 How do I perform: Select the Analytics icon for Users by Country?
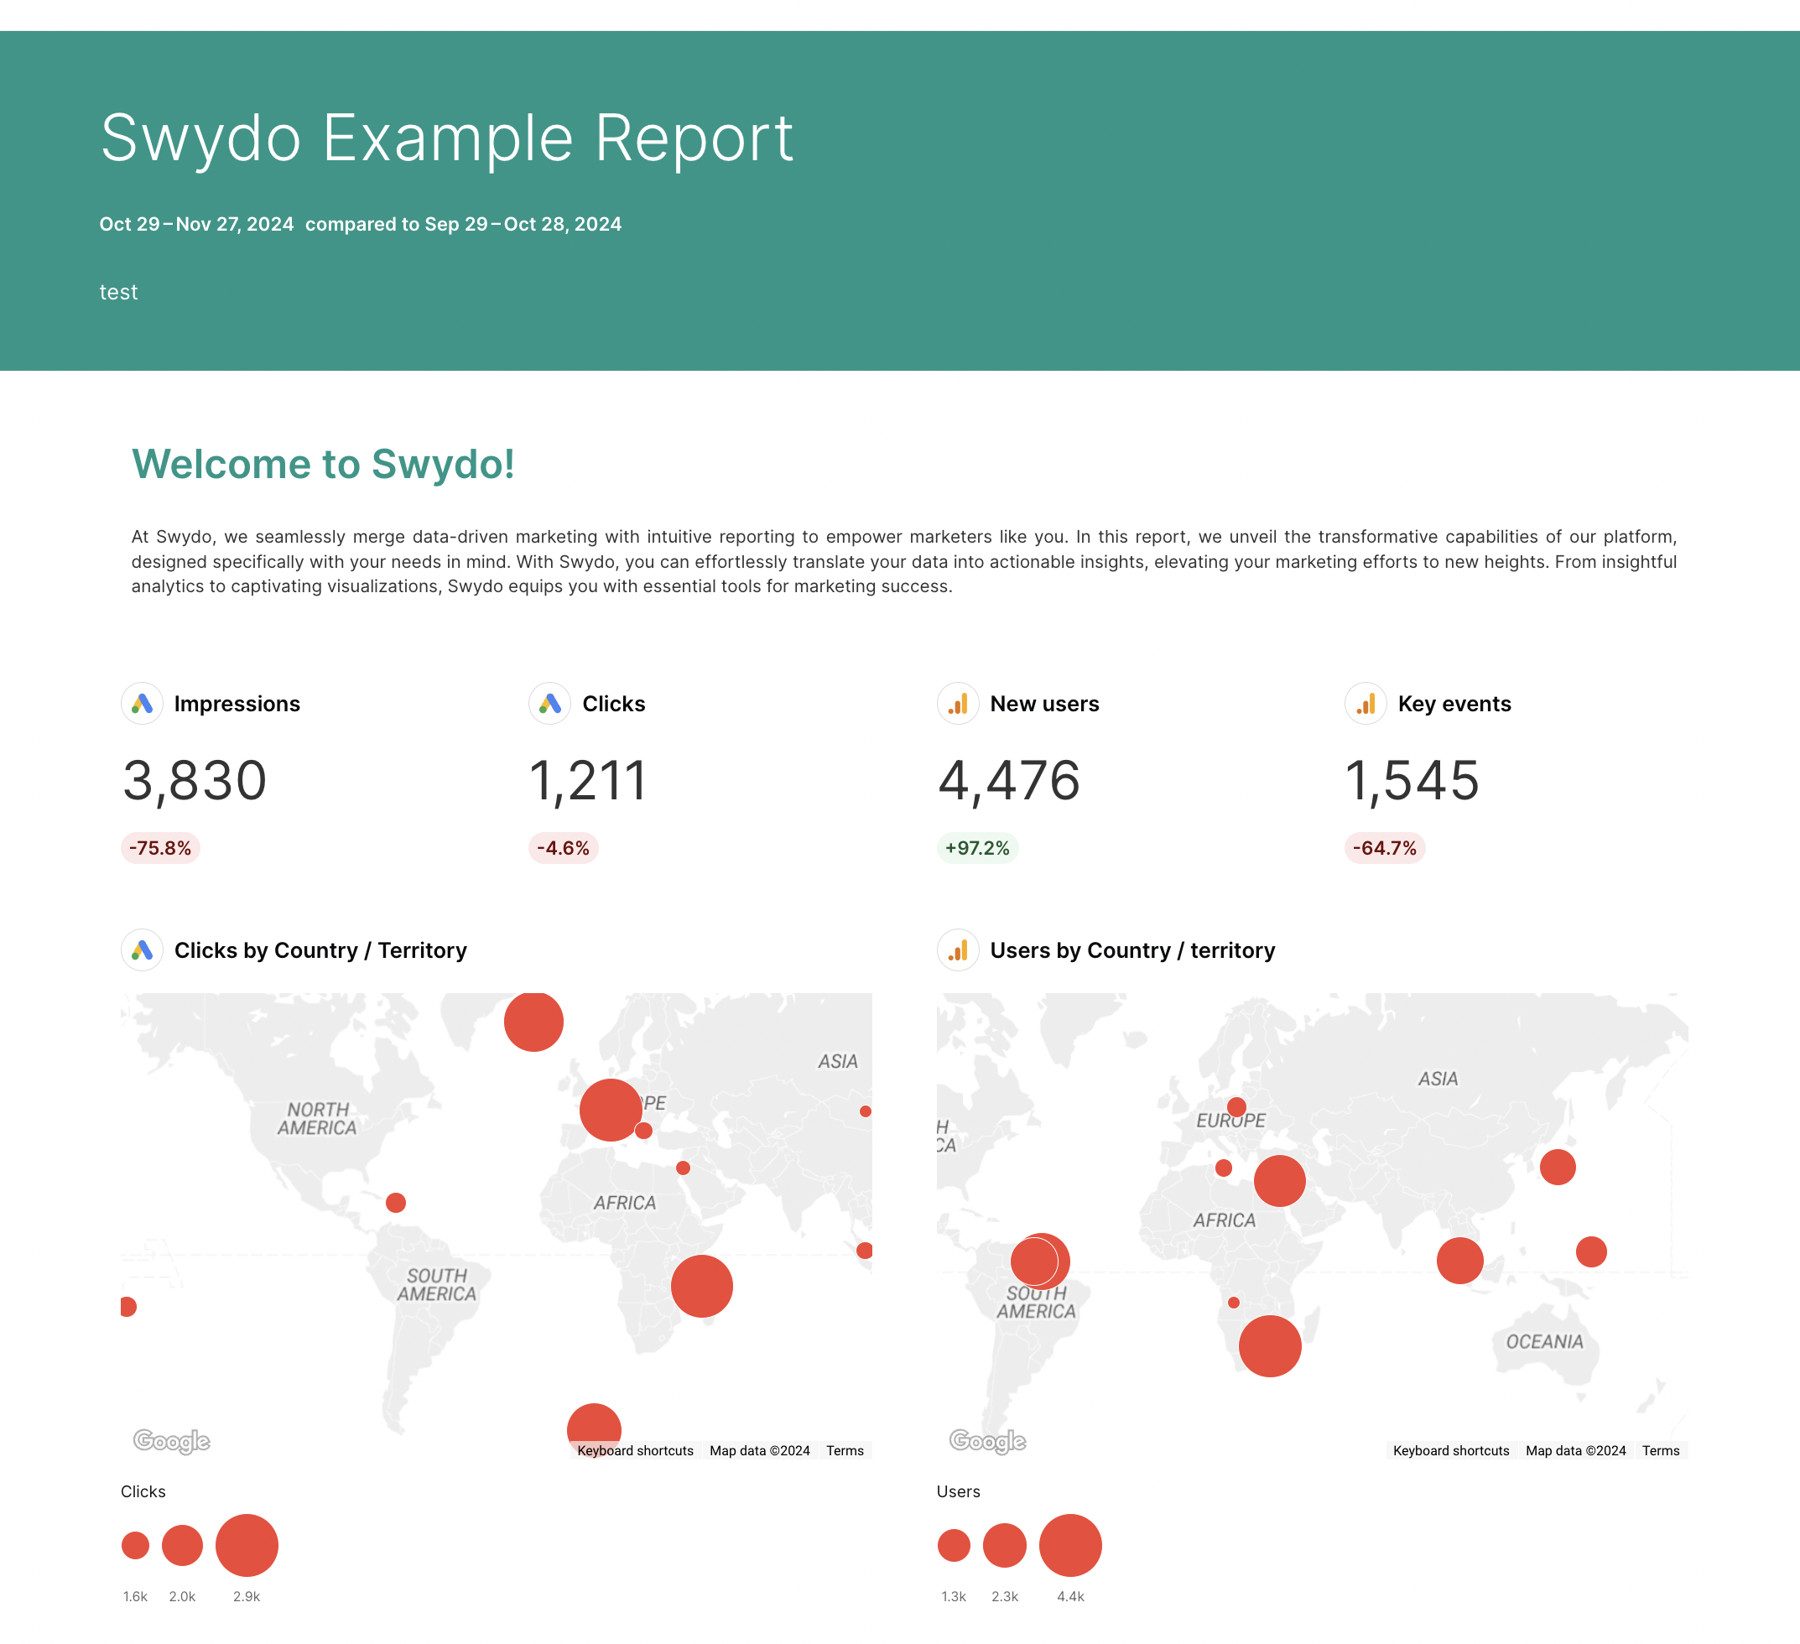click(x=956, y=950)
